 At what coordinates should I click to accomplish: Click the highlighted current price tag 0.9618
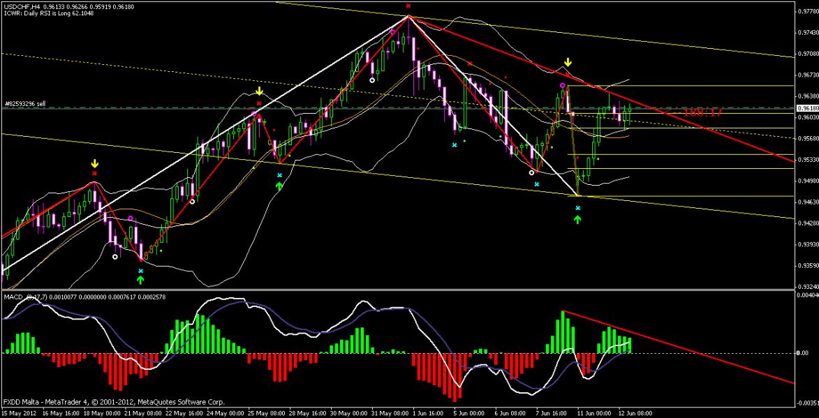point(808,108)
